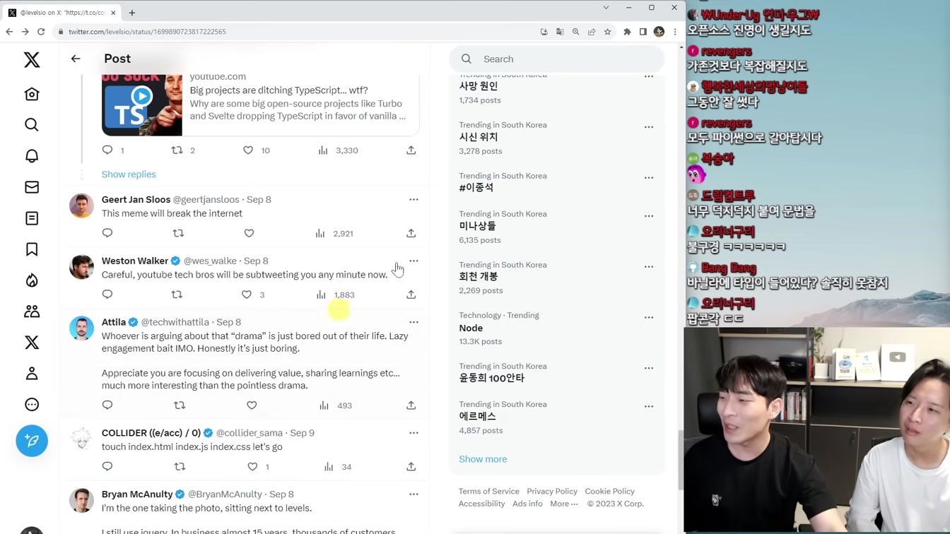Screen dimensions: 950x534
Task: Repost COLLIDER's tweet
Action: (x=180, y=467)
